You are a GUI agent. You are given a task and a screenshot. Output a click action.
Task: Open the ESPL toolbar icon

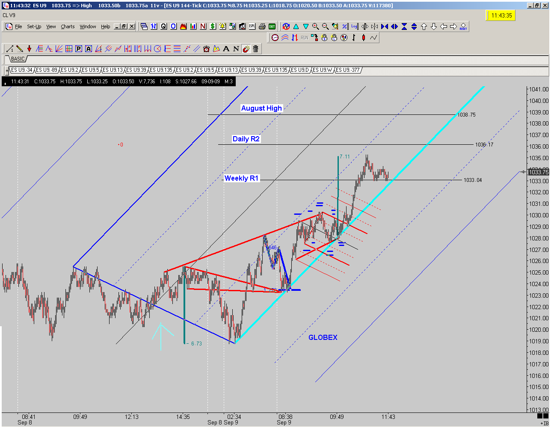pyautogui.click(x=252, y=26)
